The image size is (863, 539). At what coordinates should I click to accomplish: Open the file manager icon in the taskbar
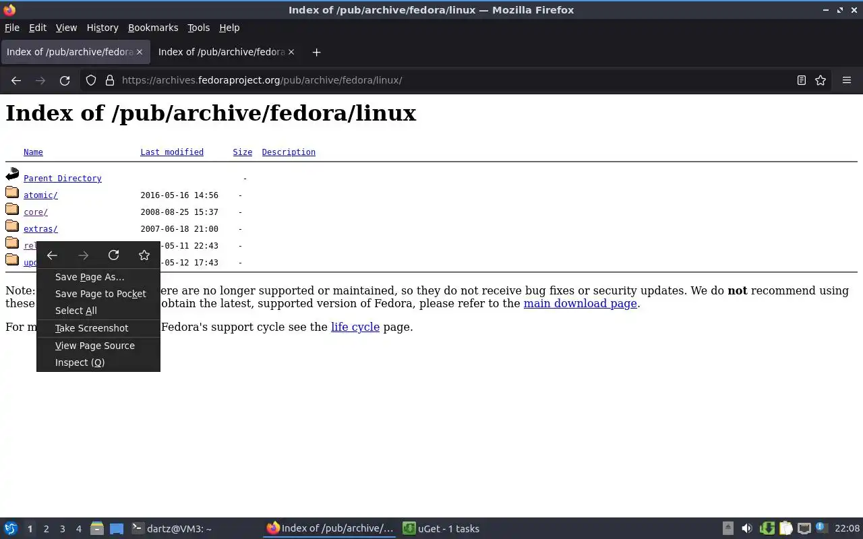coord(97,529)
